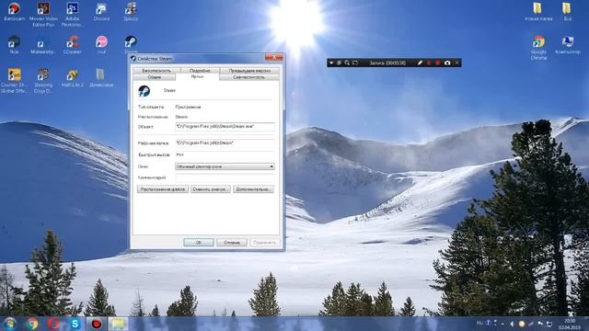Switch to the Общие tab
This screenshot has height=331, width=589.
click(154, 77)
